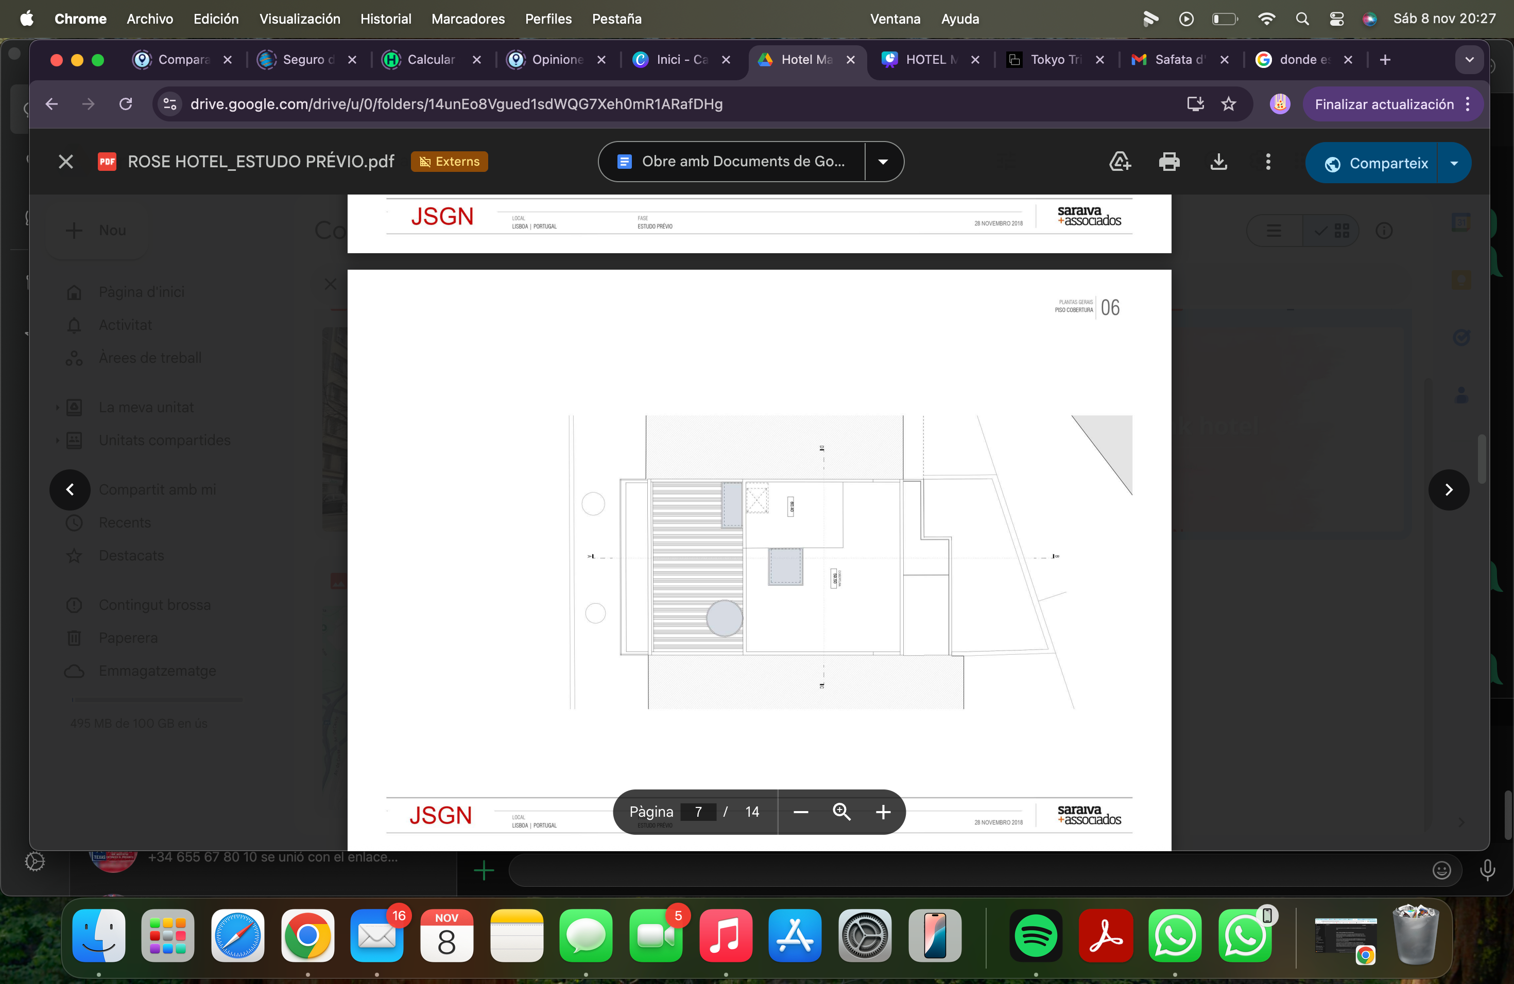Click the zoom in plus icon
This screenshot has height=984, width=1514.
coord(883,813)
